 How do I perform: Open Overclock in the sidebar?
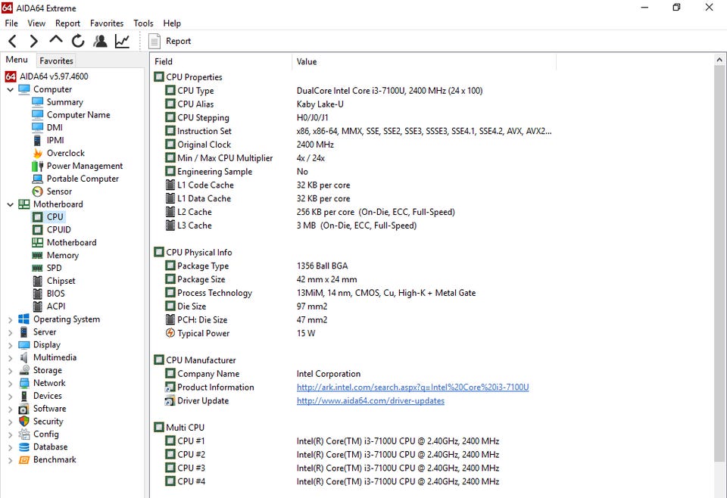click(x=65, y=153)
